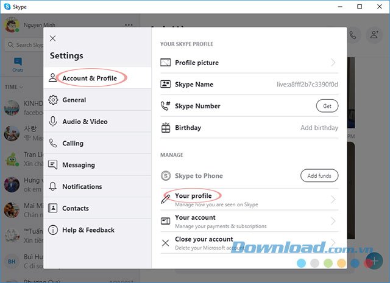The image size is (390, 283).
Task: Click the Search Skype field
Action: tap(24, 45)
